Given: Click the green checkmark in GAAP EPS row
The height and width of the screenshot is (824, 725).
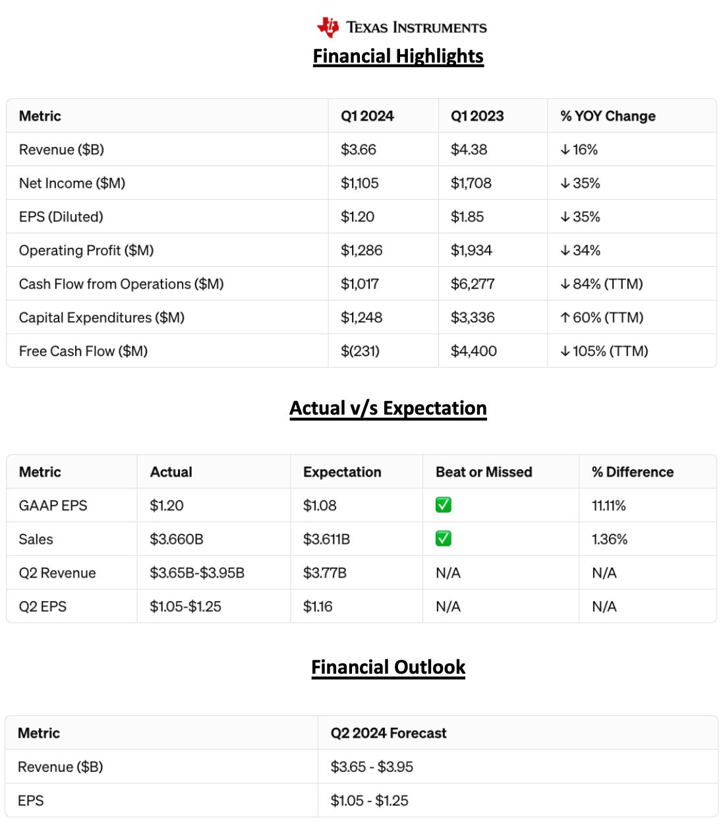Looking at the screenshot, I should point(444,506).
